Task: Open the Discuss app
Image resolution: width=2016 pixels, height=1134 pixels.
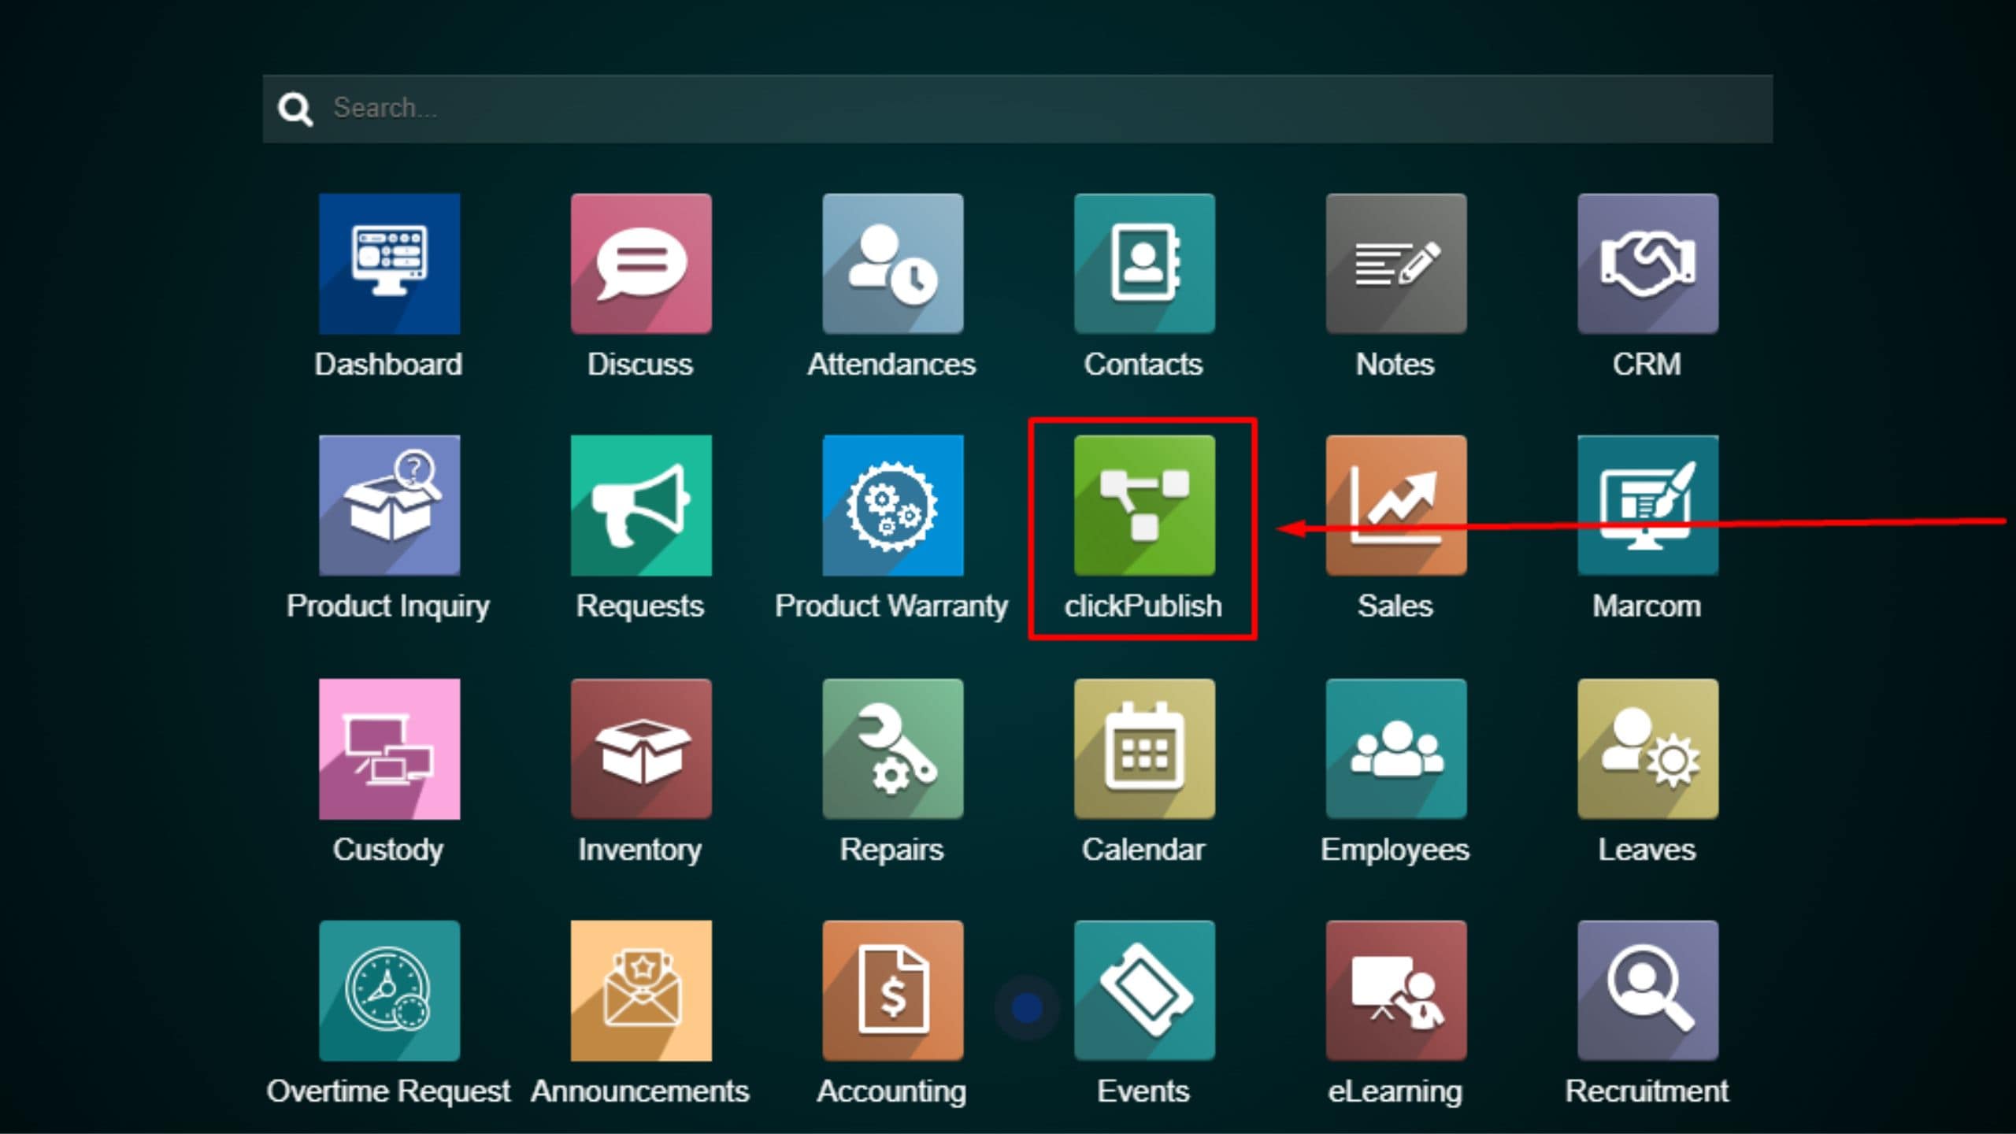Action: (x=641, y=264)
